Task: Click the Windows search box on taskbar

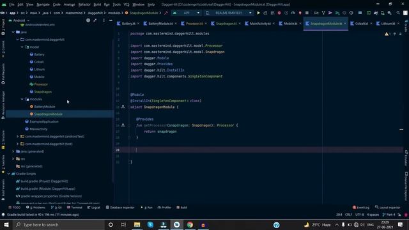Action: click(x=59, y=224)
